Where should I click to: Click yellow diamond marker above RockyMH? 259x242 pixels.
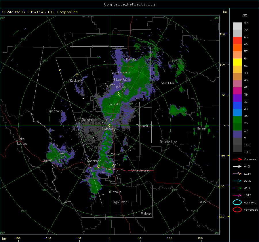77,75
